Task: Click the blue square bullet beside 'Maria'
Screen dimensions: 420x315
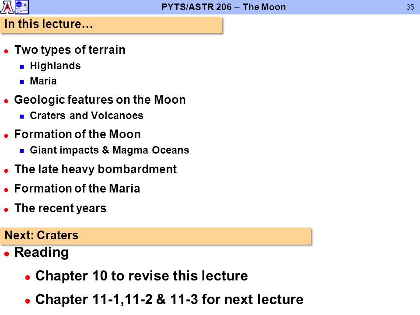Action: pyautogui.click(x=22, y=82)
